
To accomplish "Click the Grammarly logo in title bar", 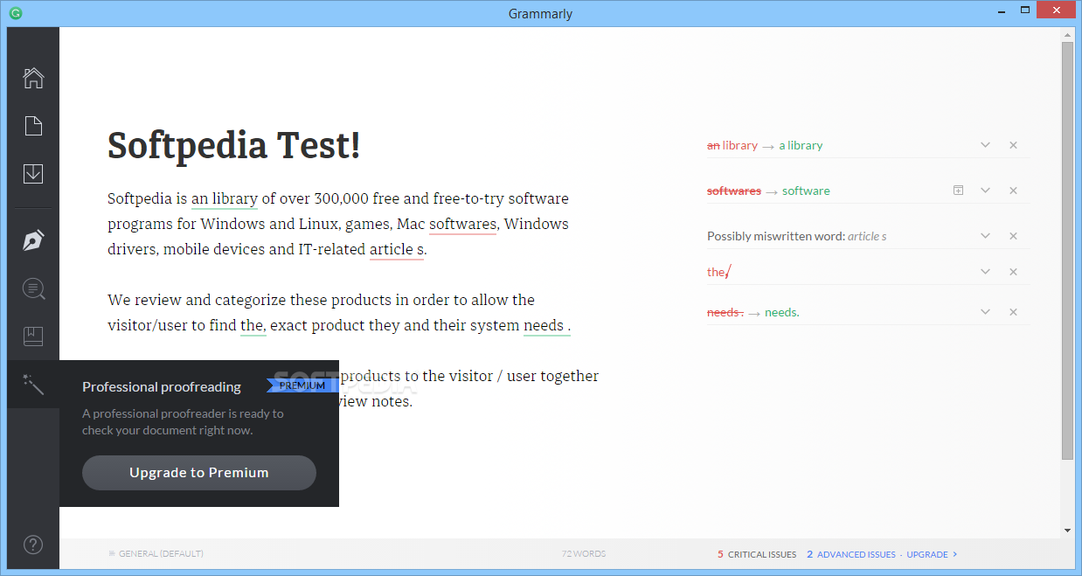I will click(x=15, y=13).
